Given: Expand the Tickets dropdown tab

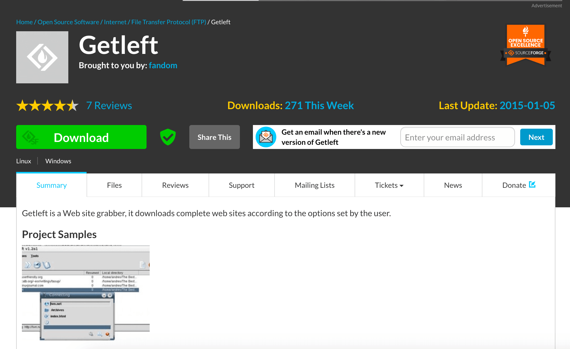Looking at the screenshot, I should 389,185.
